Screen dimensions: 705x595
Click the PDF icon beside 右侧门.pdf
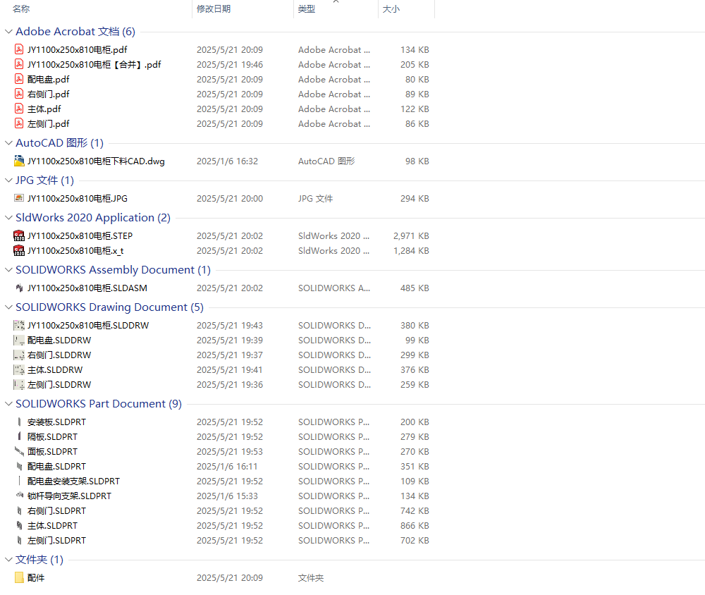(x=19, y=94)
